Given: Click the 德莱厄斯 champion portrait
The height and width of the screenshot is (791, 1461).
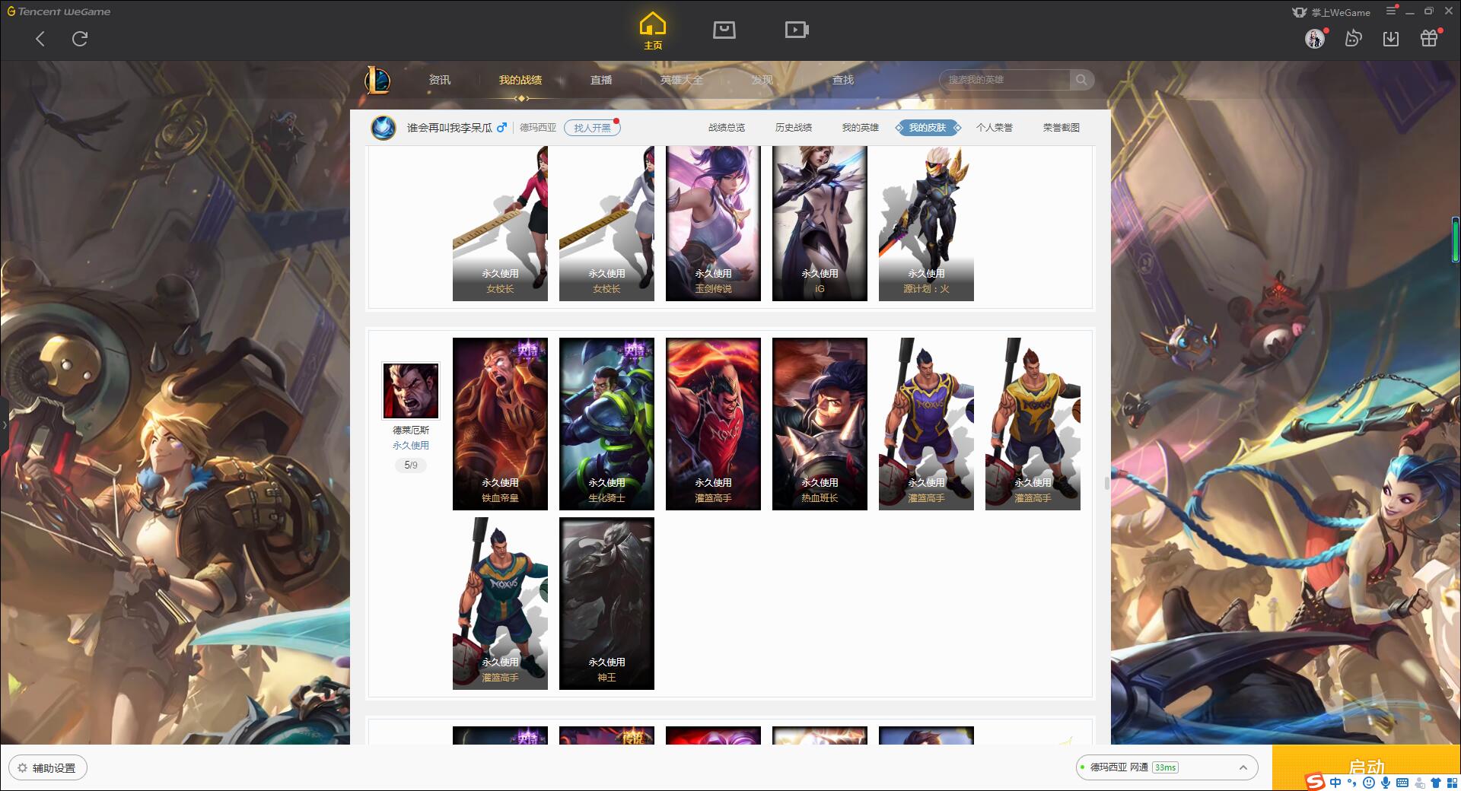Looking at the screenshot, I should [411, 390].
